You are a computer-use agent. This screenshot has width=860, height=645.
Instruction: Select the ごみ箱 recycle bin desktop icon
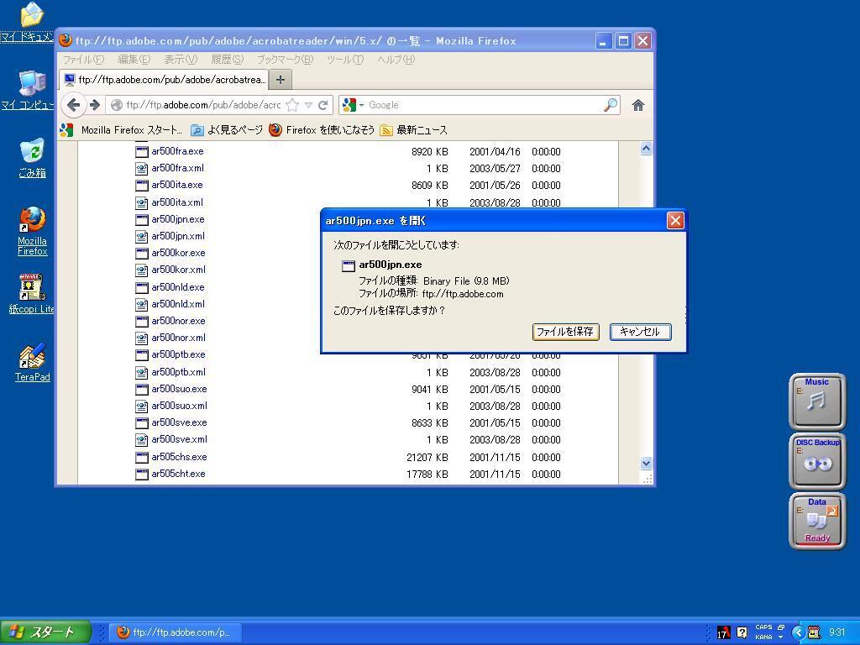(x=32, y=158)
